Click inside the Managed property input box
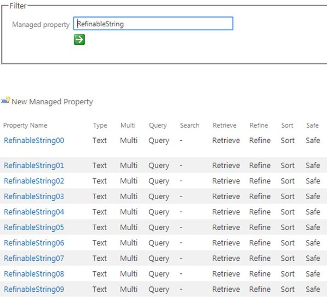The image size is (327, 297). [x=153, y=23]
